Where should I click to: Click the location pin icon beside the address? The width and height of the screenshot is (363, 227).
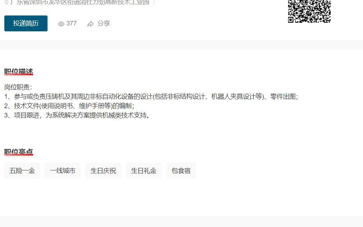[x=6, y=2]
